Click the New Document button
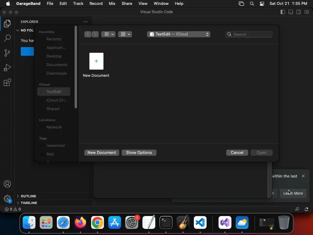 coord(101,152)
